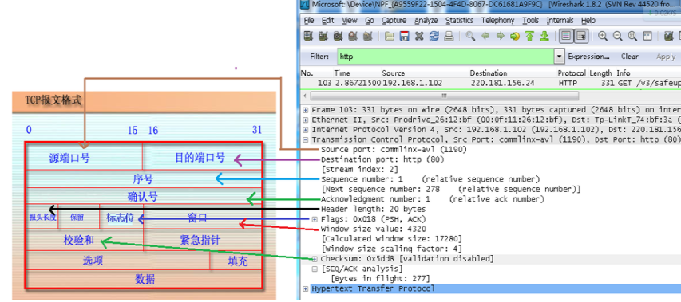Screen dimensions: 681x302
Task: Select the '[Bytes in flight: 277]' row
Action: (x=381, y=278)
